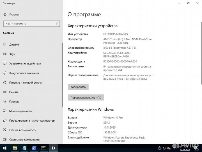The width and height of the screenshot is (202, 152).
Task: Click the AMD Turion II Neo N54L text
Action: point(127,41)
